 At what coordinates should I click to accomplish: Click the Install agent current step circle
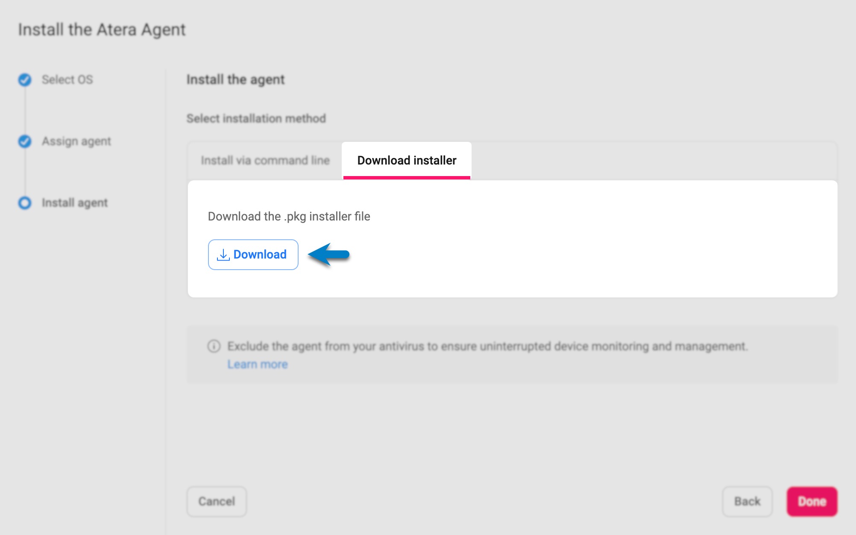tap(25, 203)
